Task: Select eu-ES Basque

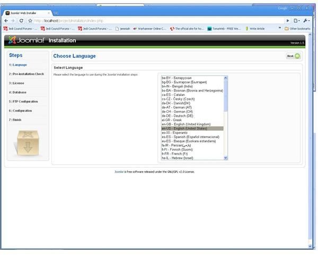Action: point(192,141)
